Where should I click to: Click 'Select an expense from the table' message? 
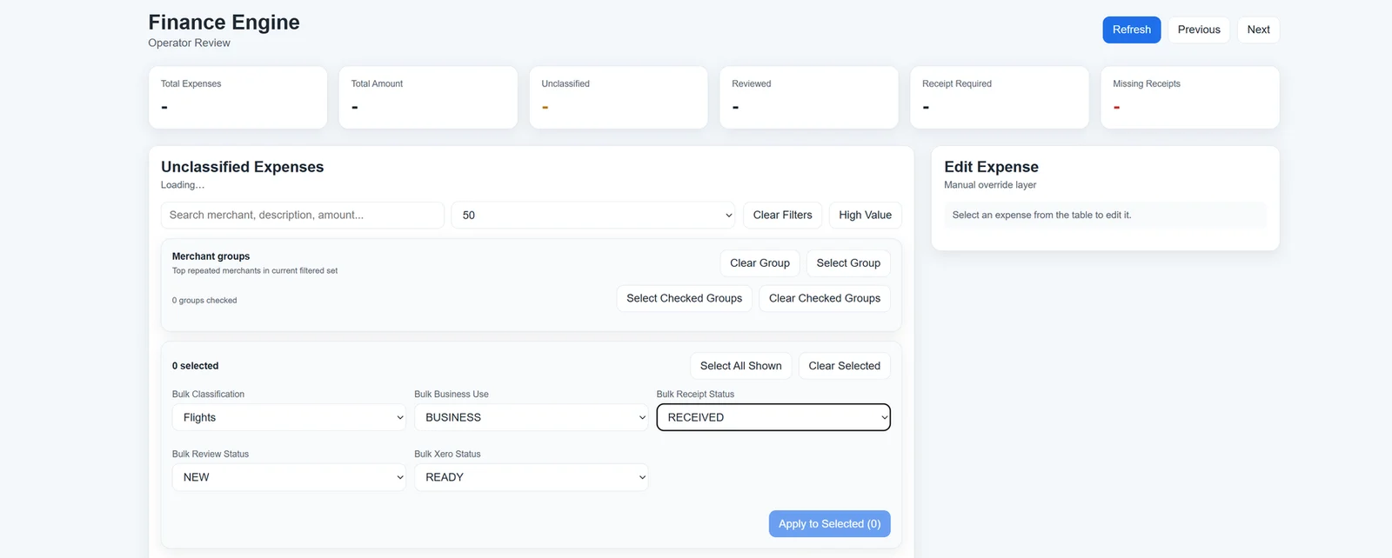[1041, 215]
